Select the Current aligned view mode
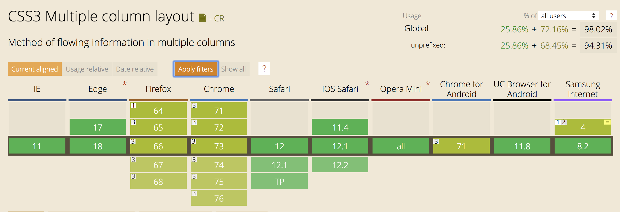 pyautogui.click(x=35, y=69)
